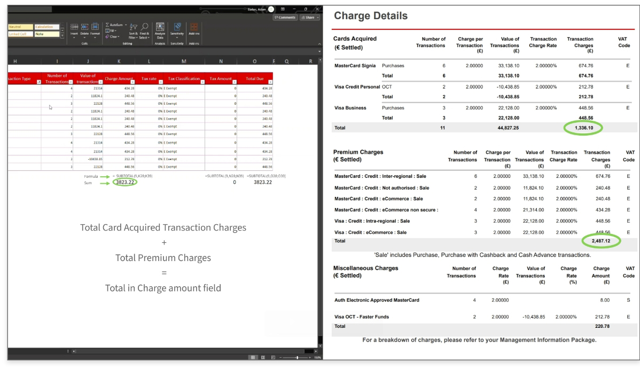Click Auth Electronic Approved MasterCard row

click(377, 300)
